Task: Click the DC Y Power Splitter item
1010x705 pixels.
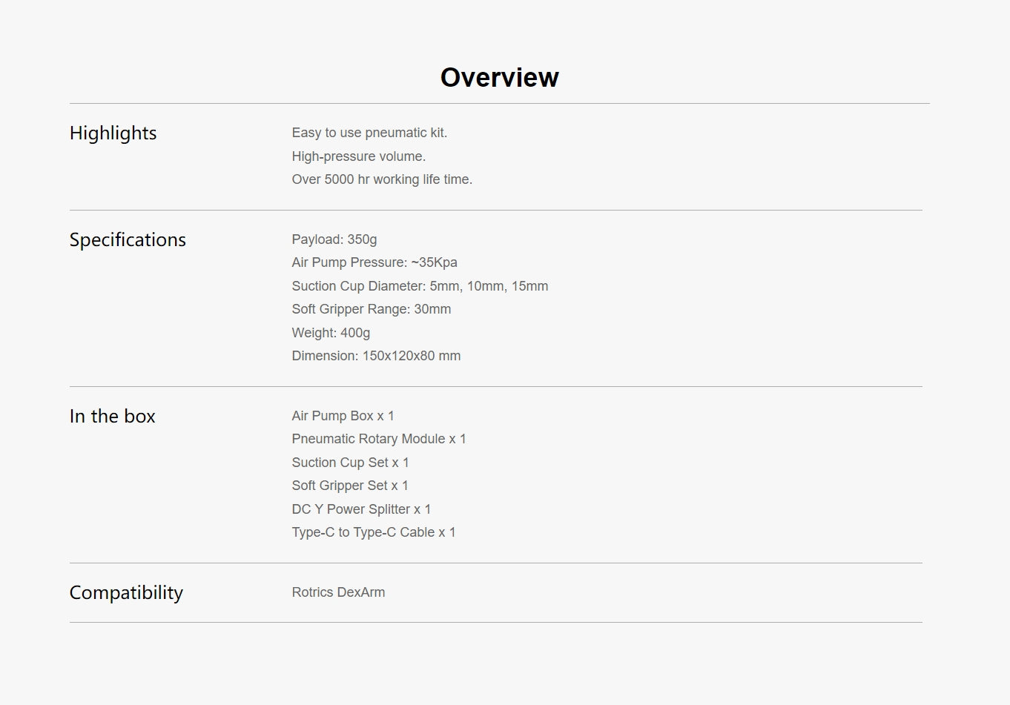Action: [361, 509]
